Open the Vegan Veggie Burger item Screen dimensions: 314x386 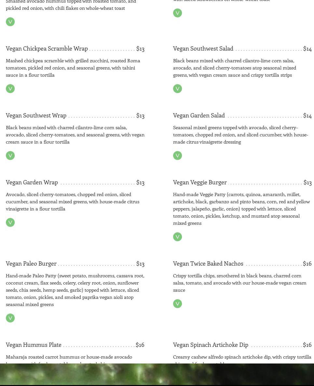pos(200,182)
